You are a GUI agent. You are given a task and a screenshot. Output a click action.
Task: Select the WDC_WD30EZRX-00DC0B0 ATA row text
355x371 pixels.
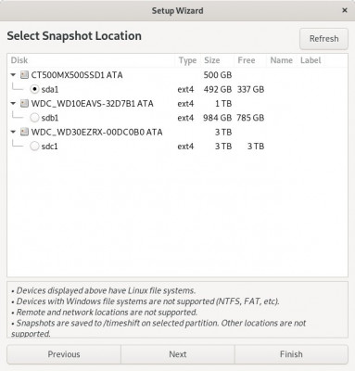click(x=96, y=132)
